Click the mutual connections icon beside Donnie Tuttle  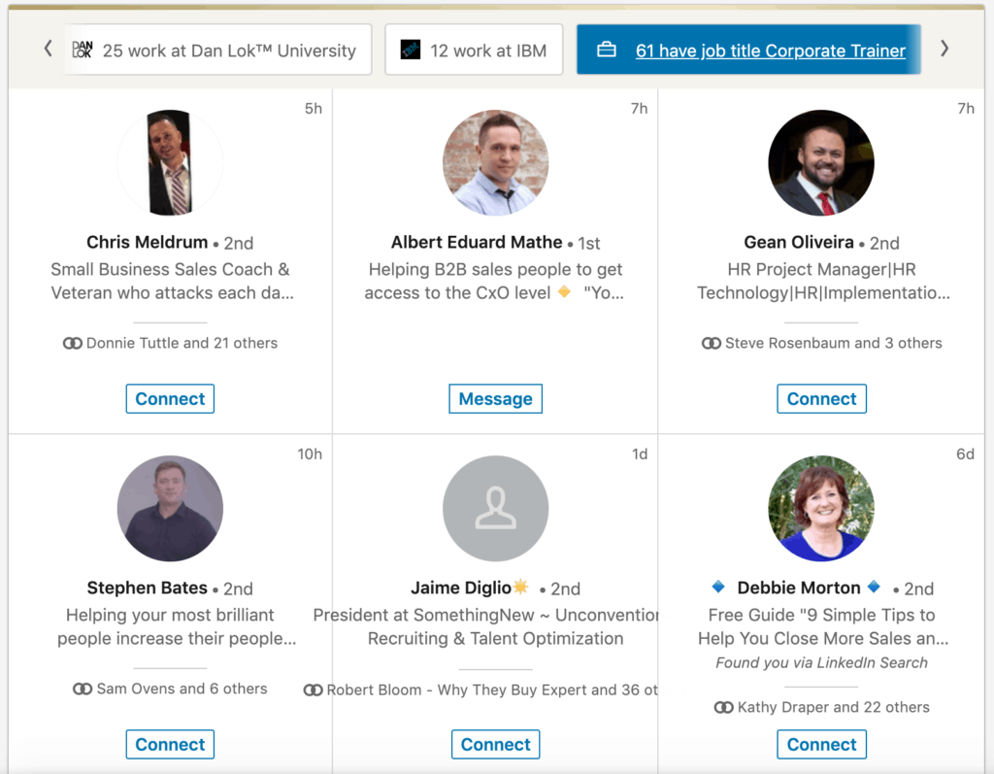[x=74, y=343]
